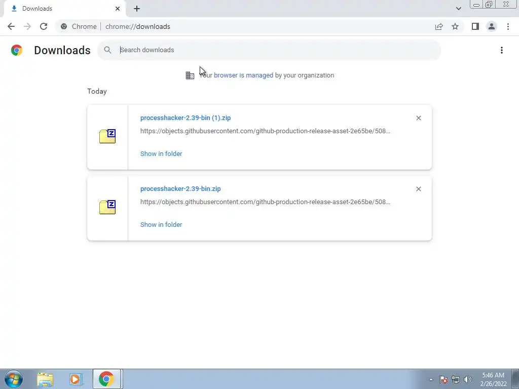Image resolution: width=519 pixels, height=389 pixels.
Task: Open Action Center flag icon in tray
Action: [443, 379]
